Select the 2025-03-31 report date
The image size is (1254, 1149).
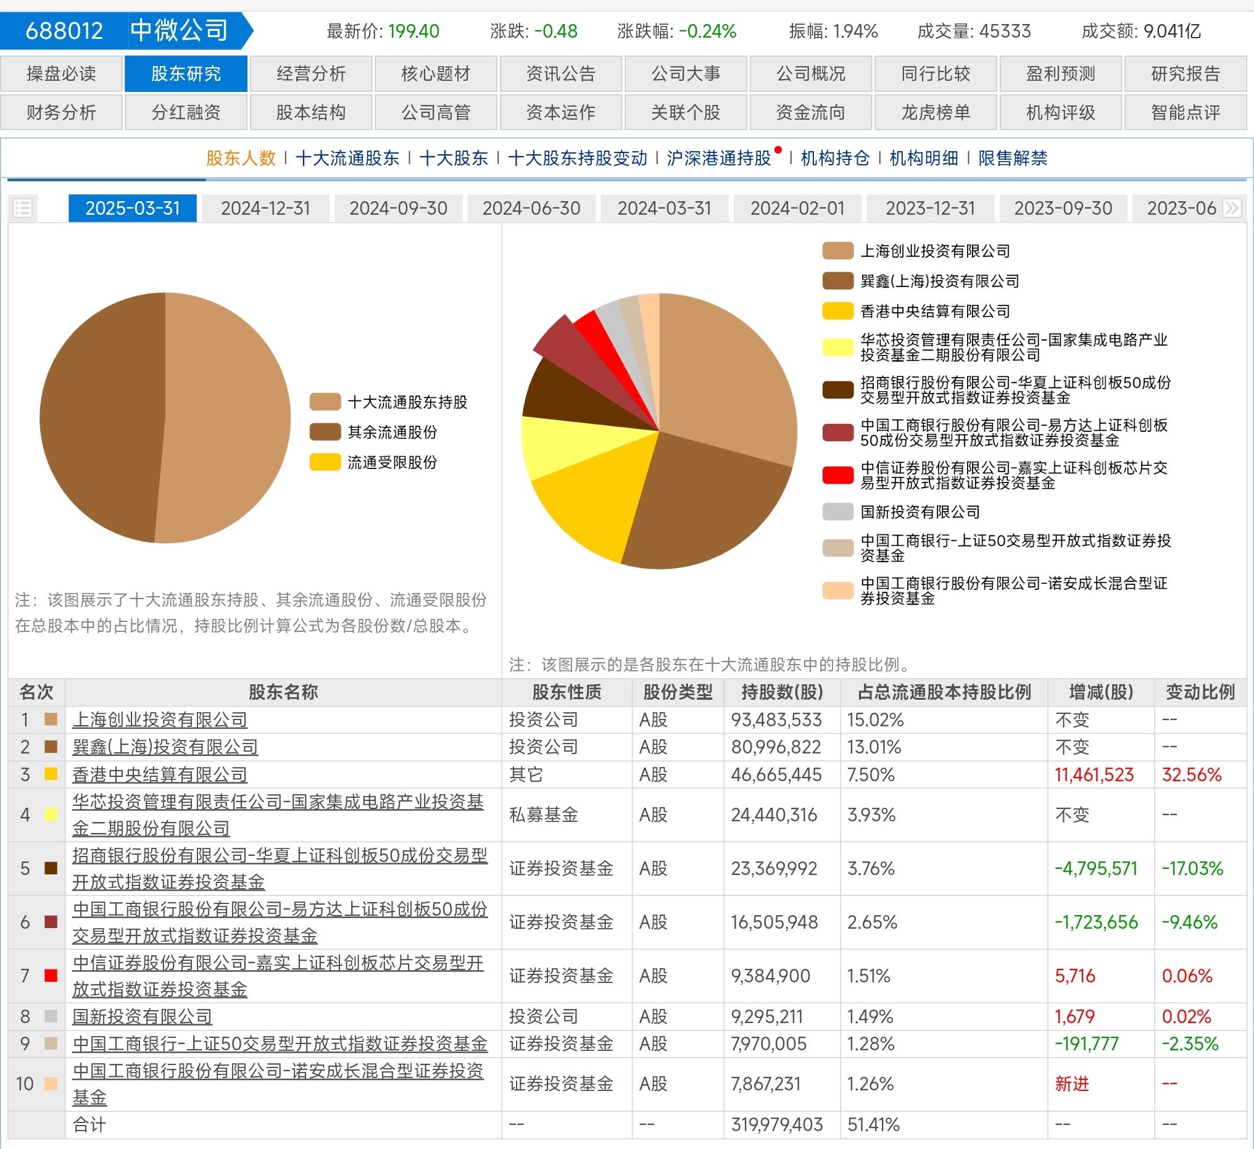[x=133, y=208]
